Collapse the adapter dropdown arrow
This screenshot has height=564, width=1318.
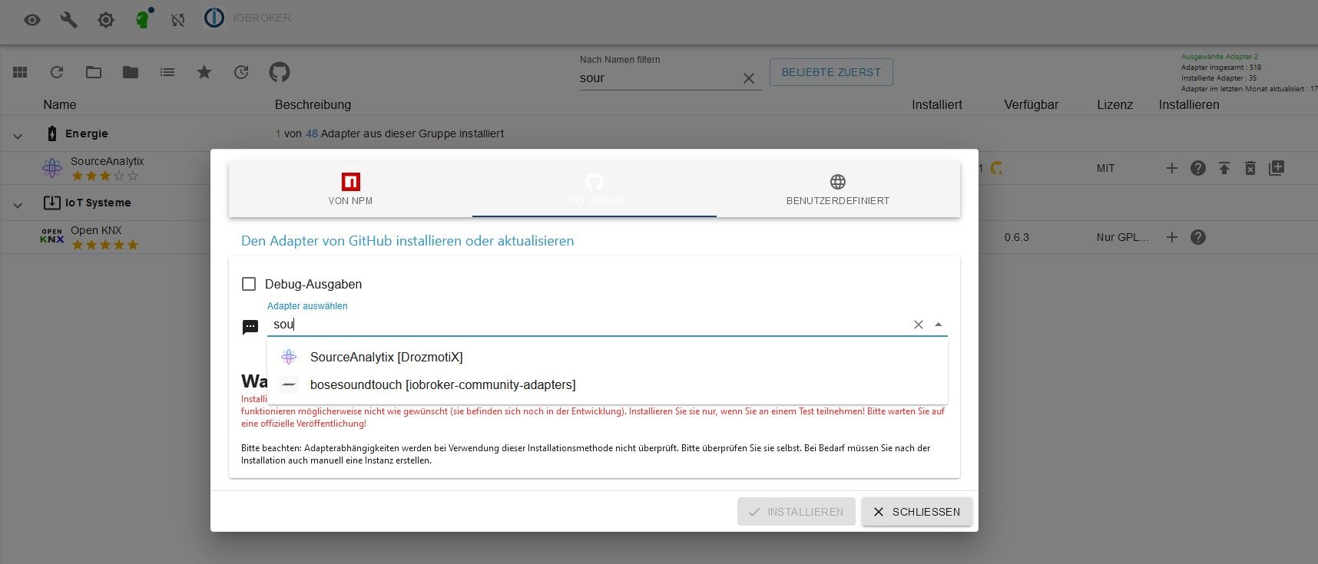(938, 325)
